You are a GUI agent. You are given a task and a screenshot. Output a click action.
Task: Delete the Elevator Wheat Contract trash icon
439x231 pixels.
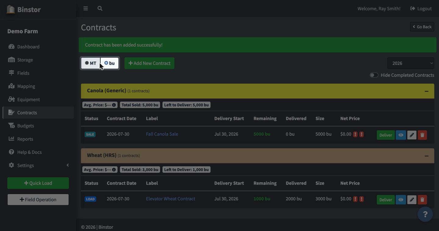[422, 200]
